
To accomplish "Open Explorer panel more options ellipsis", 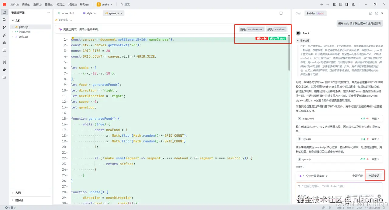I will click(48, 13).
